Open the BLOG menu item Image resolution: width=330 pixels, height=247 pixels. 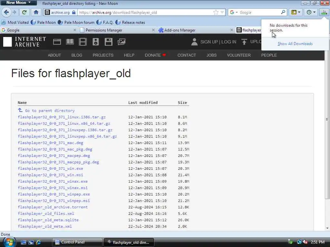click(x=77, y=55)
